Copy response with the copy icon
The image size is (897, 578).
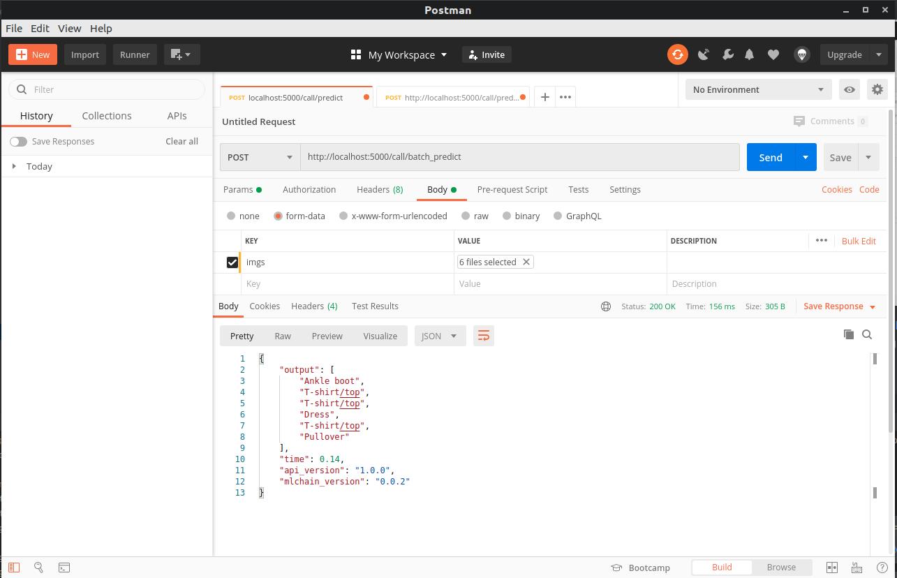pos(849,334)
